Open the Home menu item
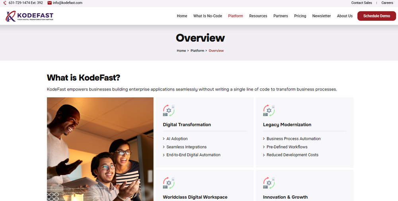The width and height of the screenshot is (398, 201). [x=182, y=16]
